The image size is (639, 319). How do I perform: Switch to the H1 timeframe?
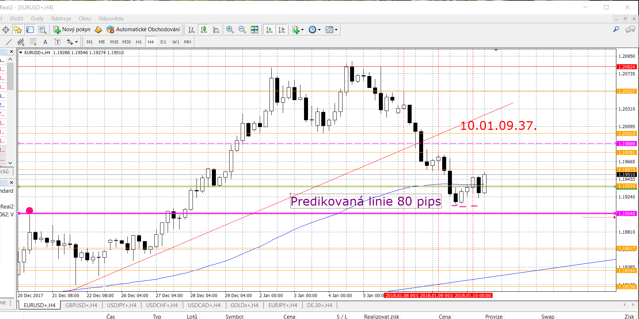pyautogui.click(x=139, y=42)
